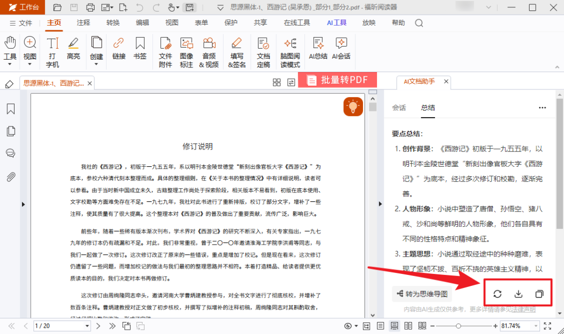The width and height of the screenshot is (564, 334).
Task: Print document with the printer icon
Action: click(90, 7)
